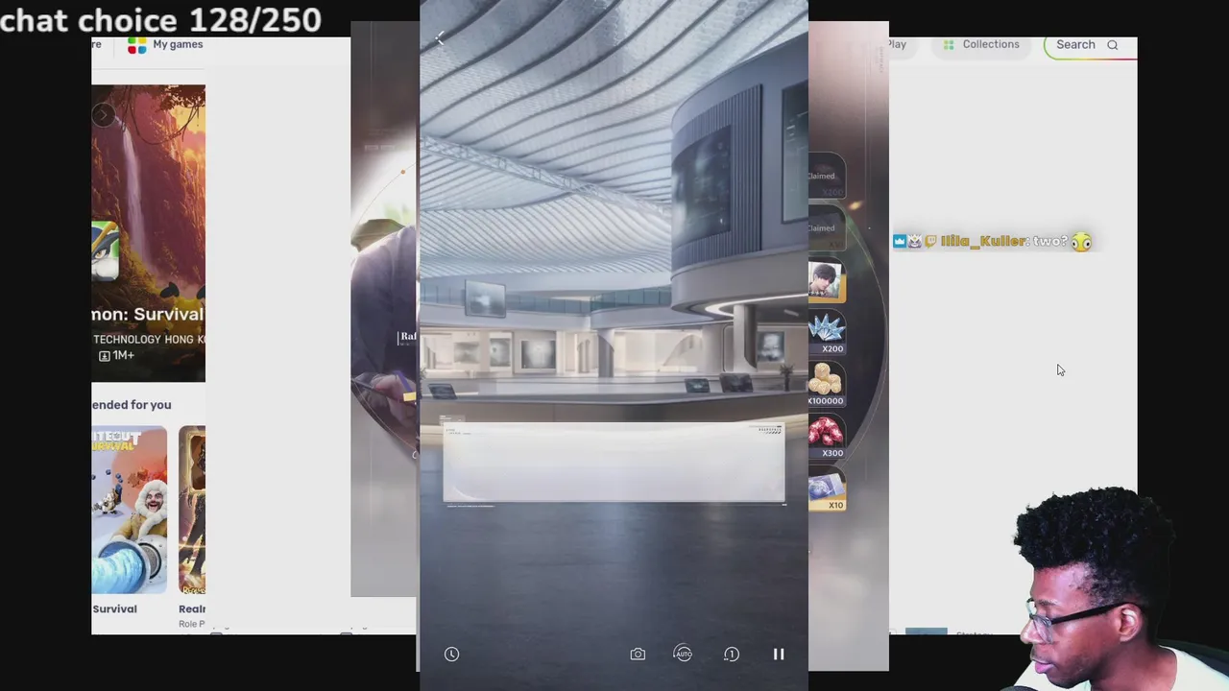This screenshot has height=691, width=1229.
Task: Open the waterfall Survival game banner
Action: [149, 233]
